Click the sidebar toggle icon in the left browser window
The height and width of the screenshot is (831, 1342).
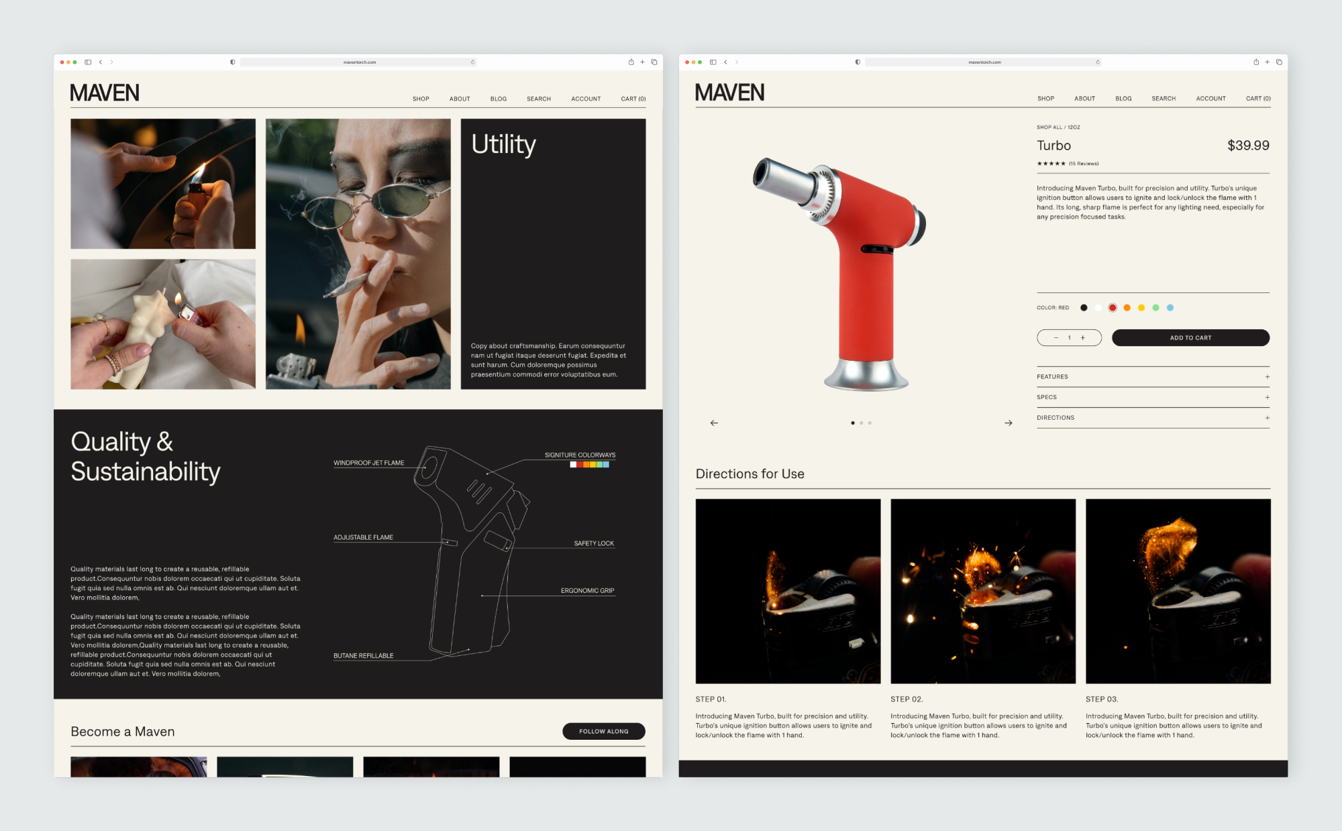pos(88,62)
